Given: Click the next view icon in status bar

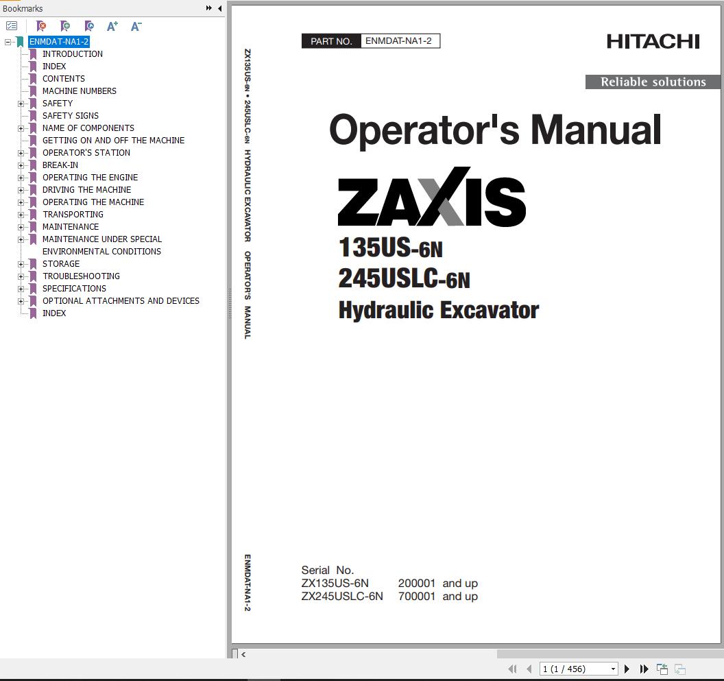Looking at the screenshot, I should coord(679,669).
